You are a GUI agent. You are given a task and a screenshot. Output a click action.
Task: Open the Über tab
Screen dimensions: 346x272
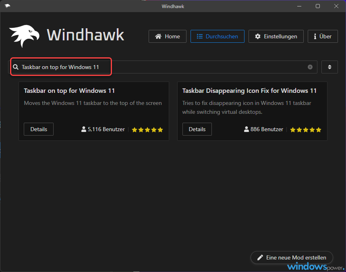point(323,36)
